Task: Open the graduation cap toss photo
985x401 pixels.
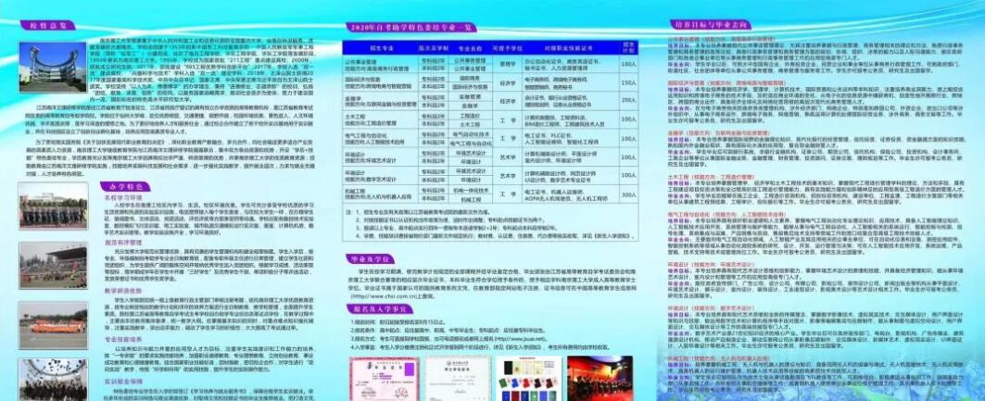Action: click(53, 380)
